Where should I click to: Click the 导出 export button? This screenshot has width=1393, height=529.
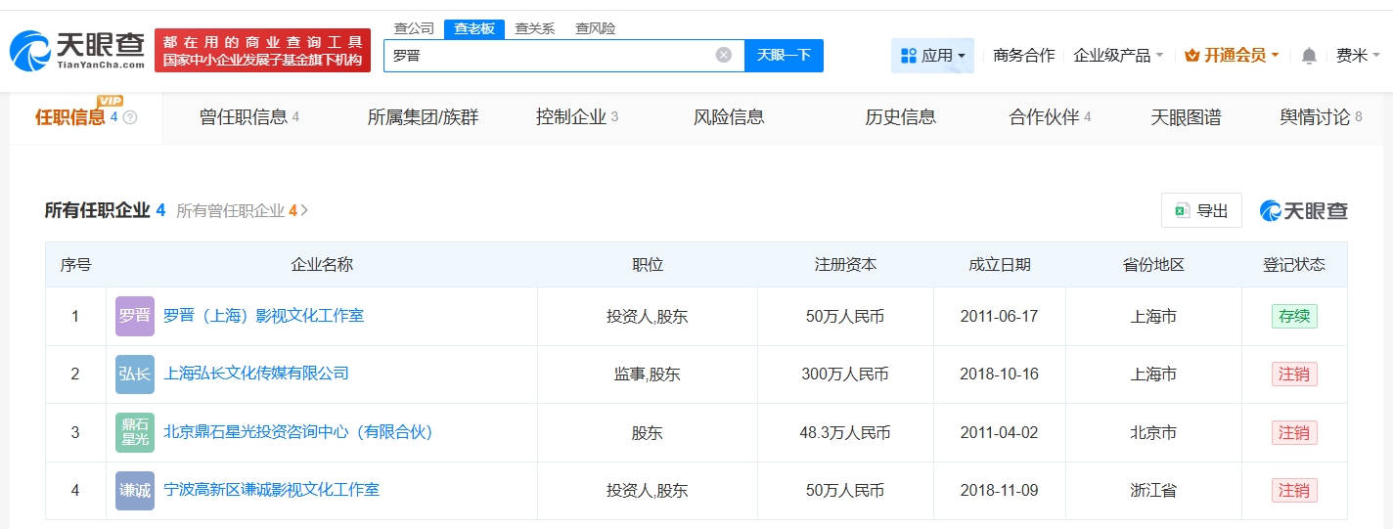1201,210
